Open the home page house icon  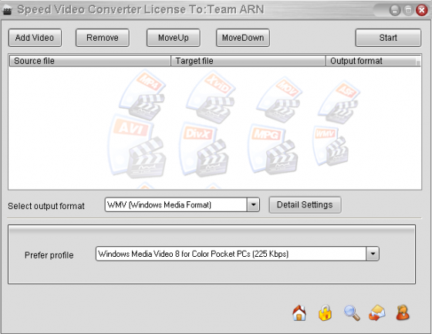[299, 313]
